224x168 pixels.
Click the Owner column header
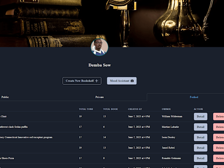click(x=166, y=109)
